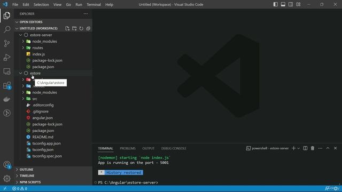Open the File menu
This screenshot has width=342, height=192.
pyautogui.click(x=15, y=4)
